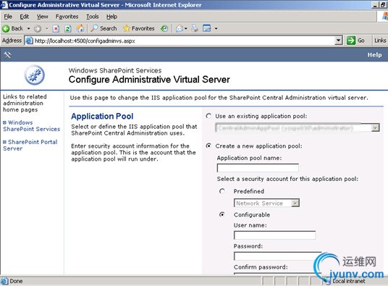Expand the address bar dropdown arrow
Image resolution: width=388 pixels, height=286 pixels.
338,41
